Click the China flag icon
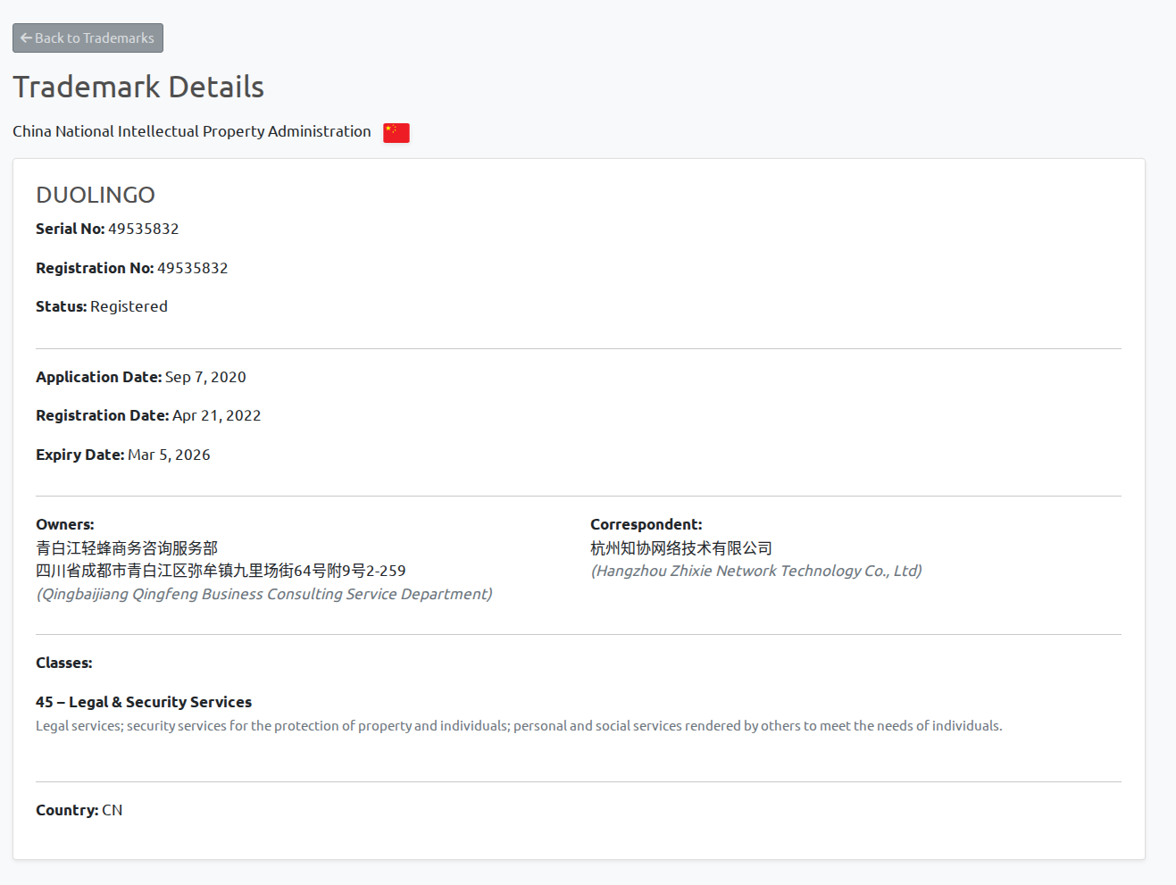The height and width of the screenshot is (885, 1176). click(x=396, y=132)
